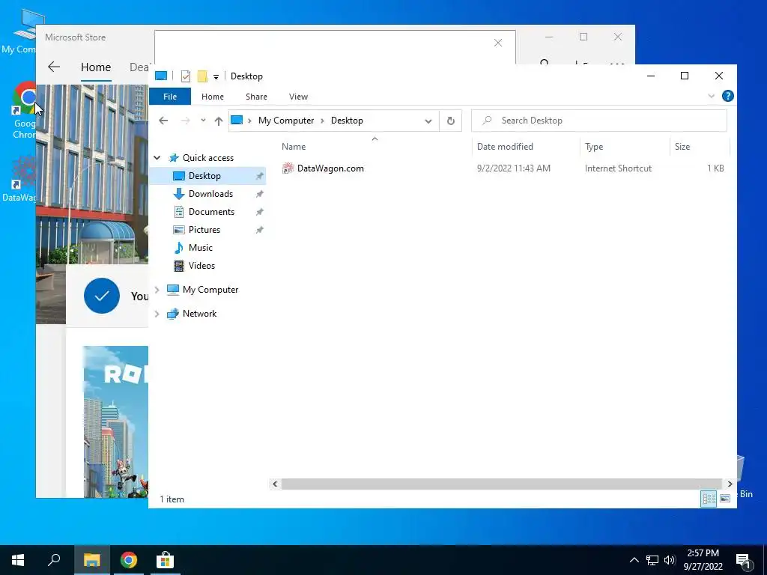Open the Roblox thumbnail in Microsoft Store

tap(116, 422)
